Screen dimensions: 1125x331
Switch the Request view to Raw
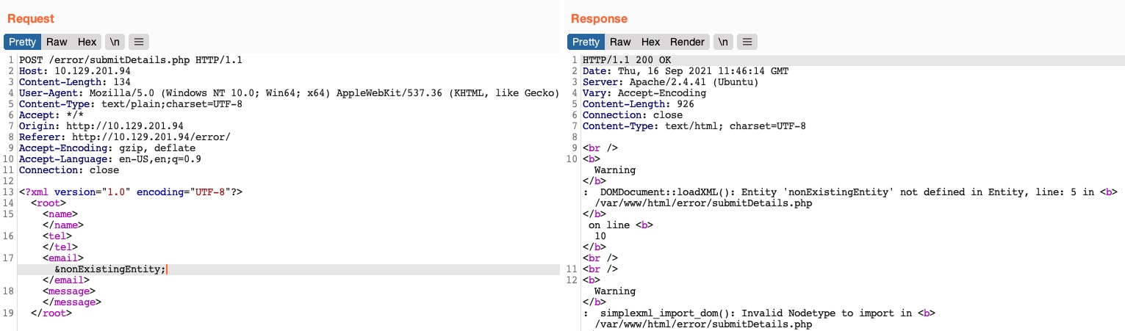pos(57,42)
